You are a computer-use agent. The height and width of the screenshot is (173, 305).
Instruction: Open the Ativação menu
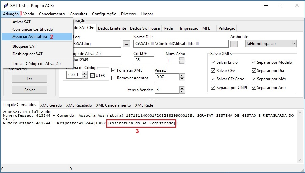11,14
